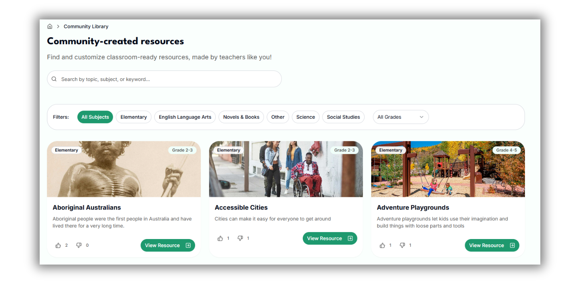
Task: Filter by English Language Arts
Action: [185, 117]
